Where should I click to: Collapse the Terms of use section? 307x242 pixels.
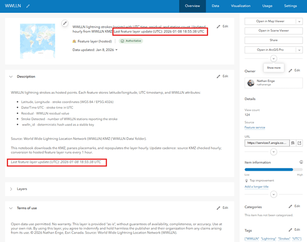tap(11, 208)
